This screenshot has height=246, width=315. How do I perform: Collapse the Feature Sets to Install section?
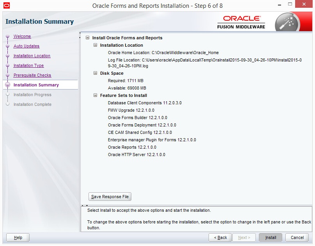point(95,95)
